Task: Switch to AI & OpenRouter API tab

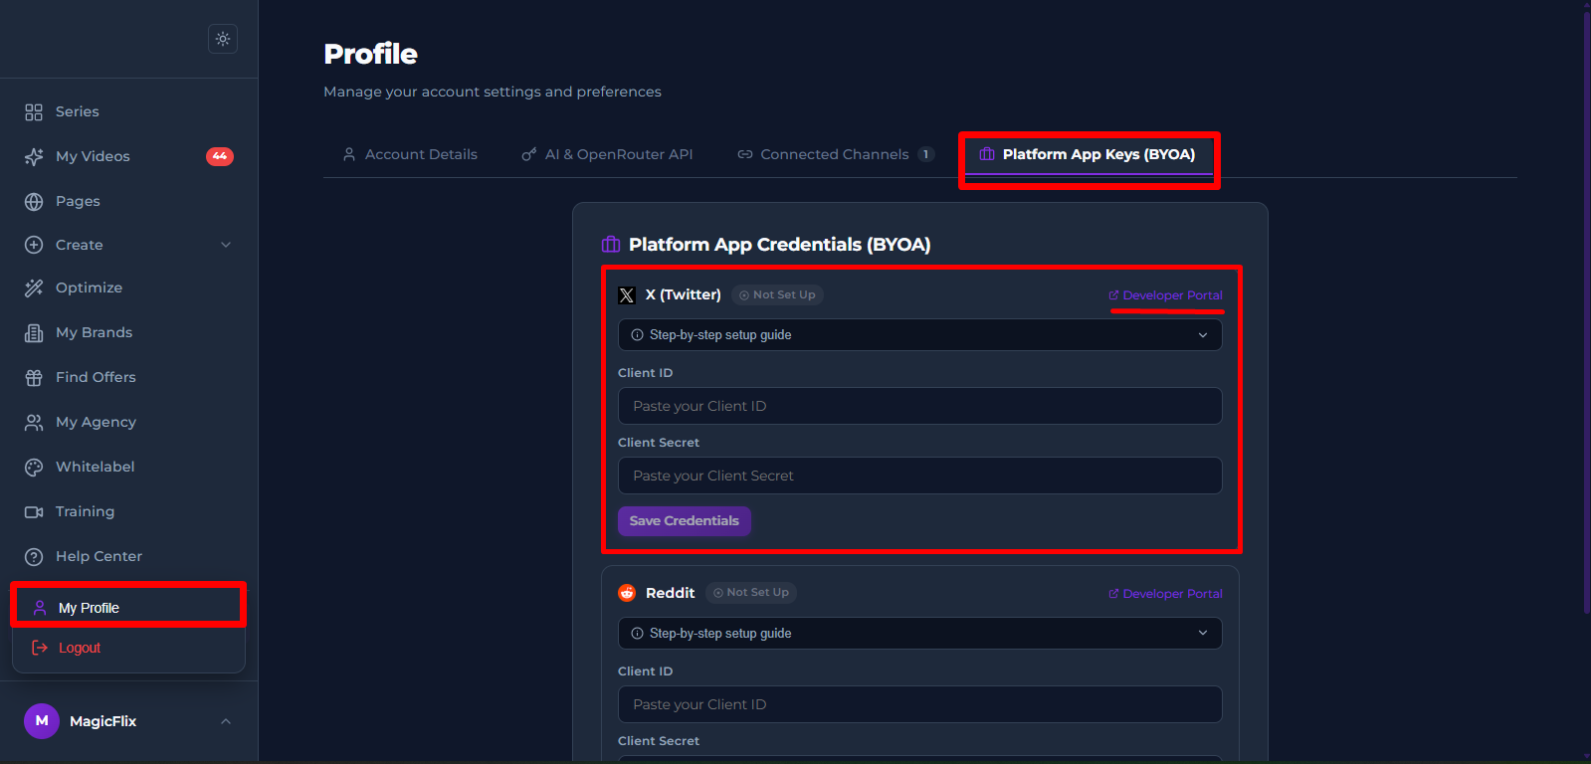Action: tap(608, 154)
